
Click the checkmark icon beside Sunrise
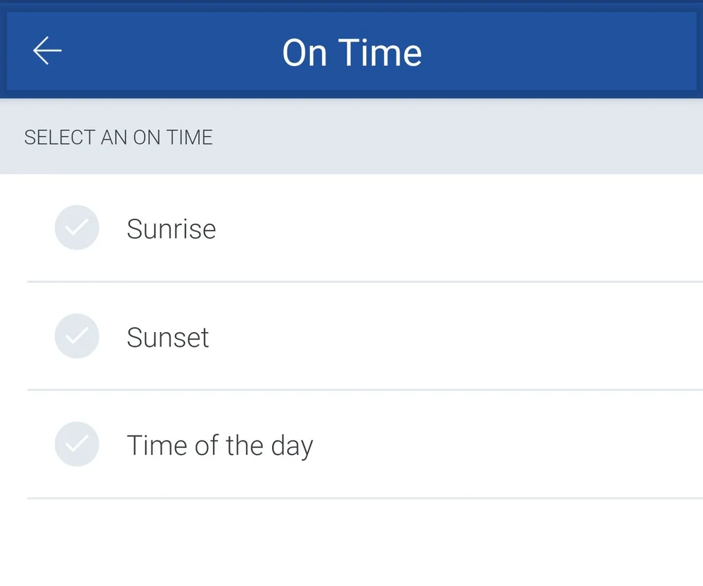pyautogui.click(x=77, y=227)
